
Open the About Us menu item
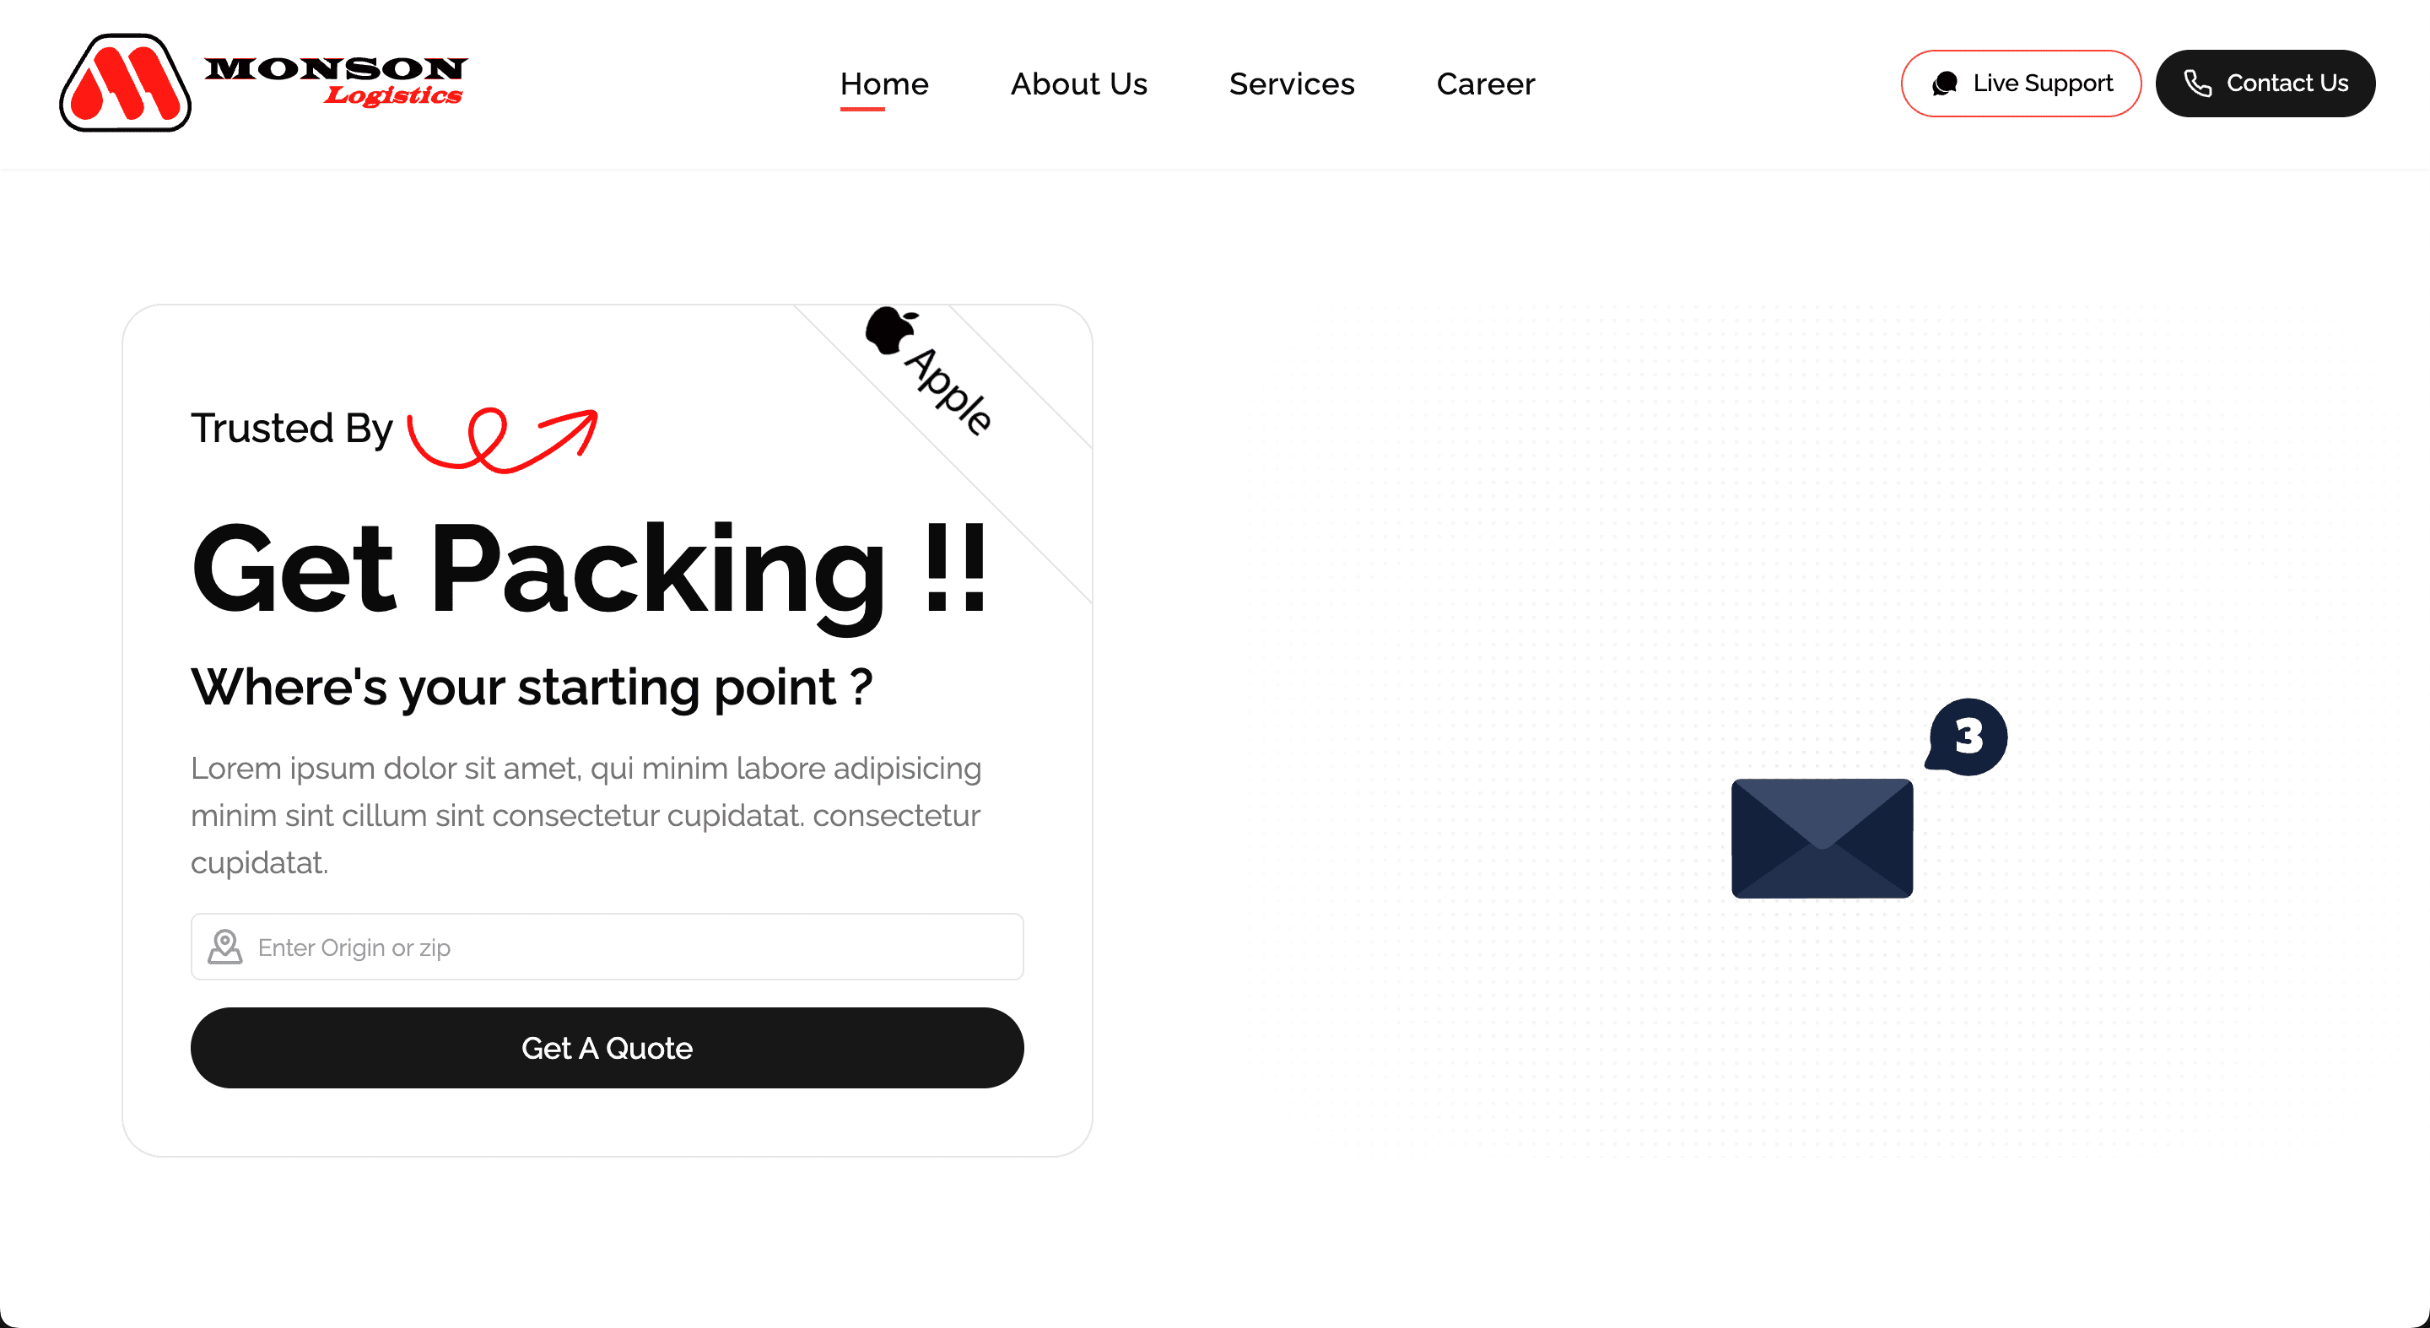pyautogui.click(x=1079, y=84)
